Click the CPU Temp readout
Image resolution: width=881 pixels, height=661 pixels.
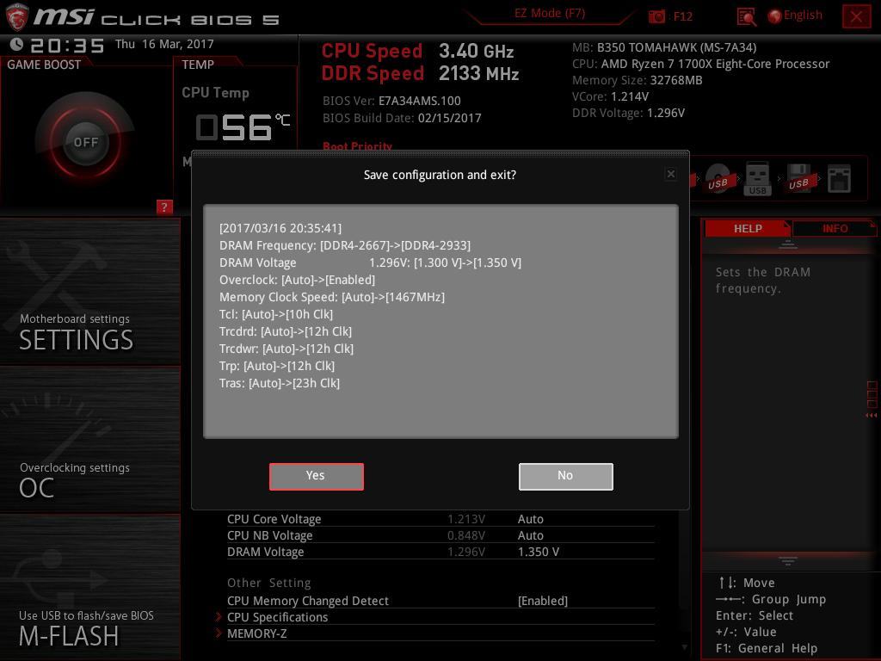coord(242,127)
